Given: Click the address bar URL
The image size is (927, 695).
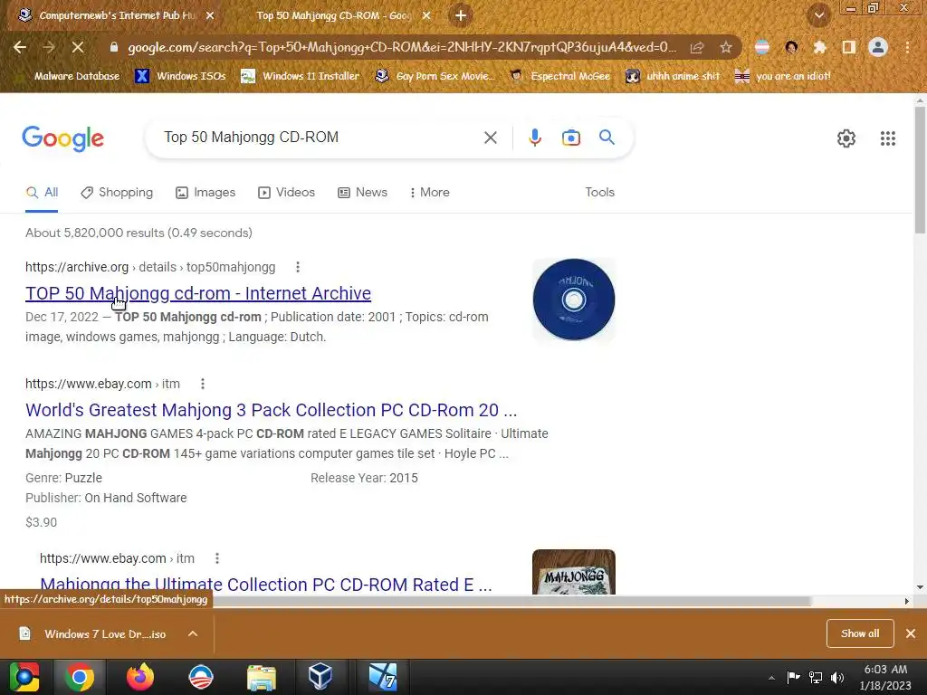Looking at the screenshot, I should 402,47.
